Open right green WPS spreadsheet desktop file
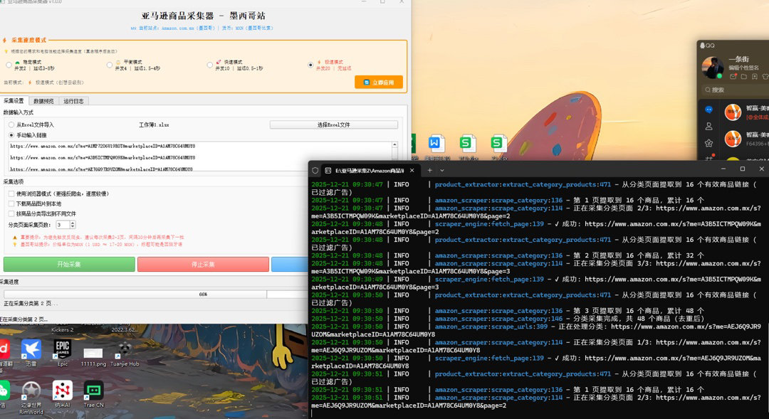 (498, 144)
